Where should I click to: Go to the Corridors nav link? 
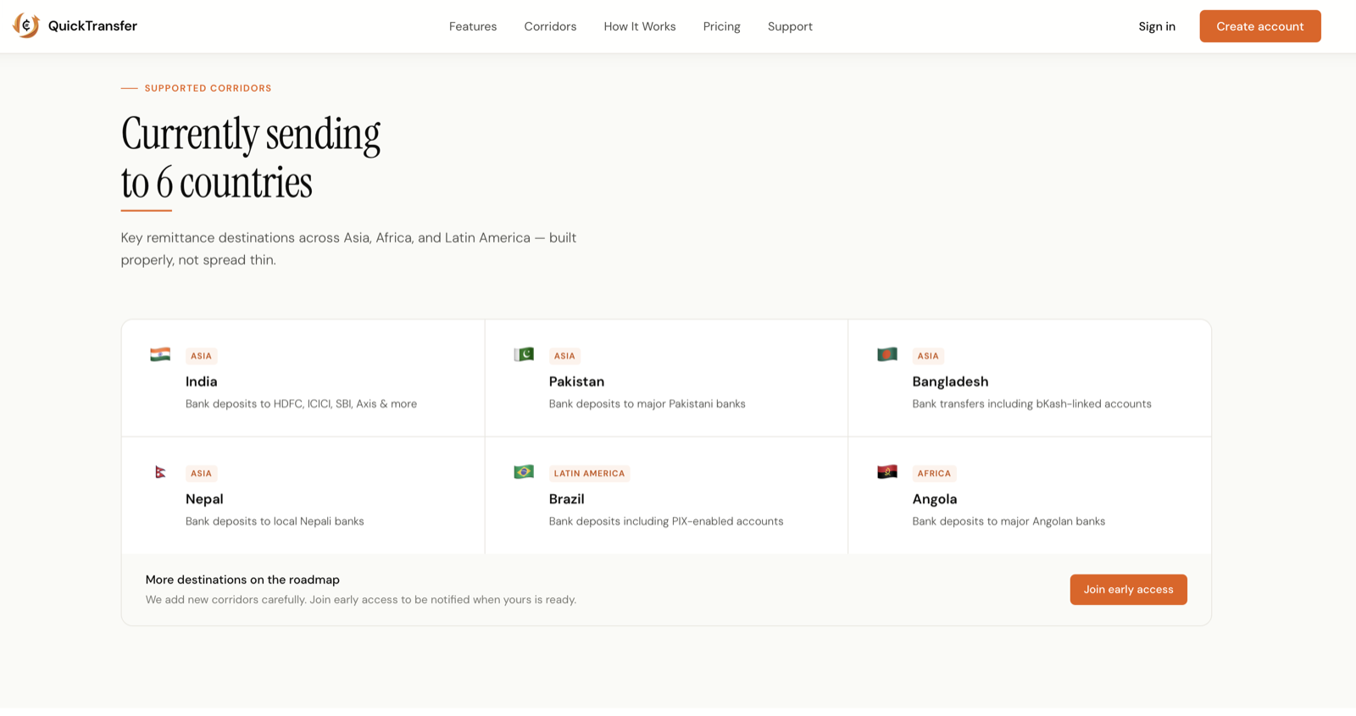pyautogui.click(x=550, y=26)
